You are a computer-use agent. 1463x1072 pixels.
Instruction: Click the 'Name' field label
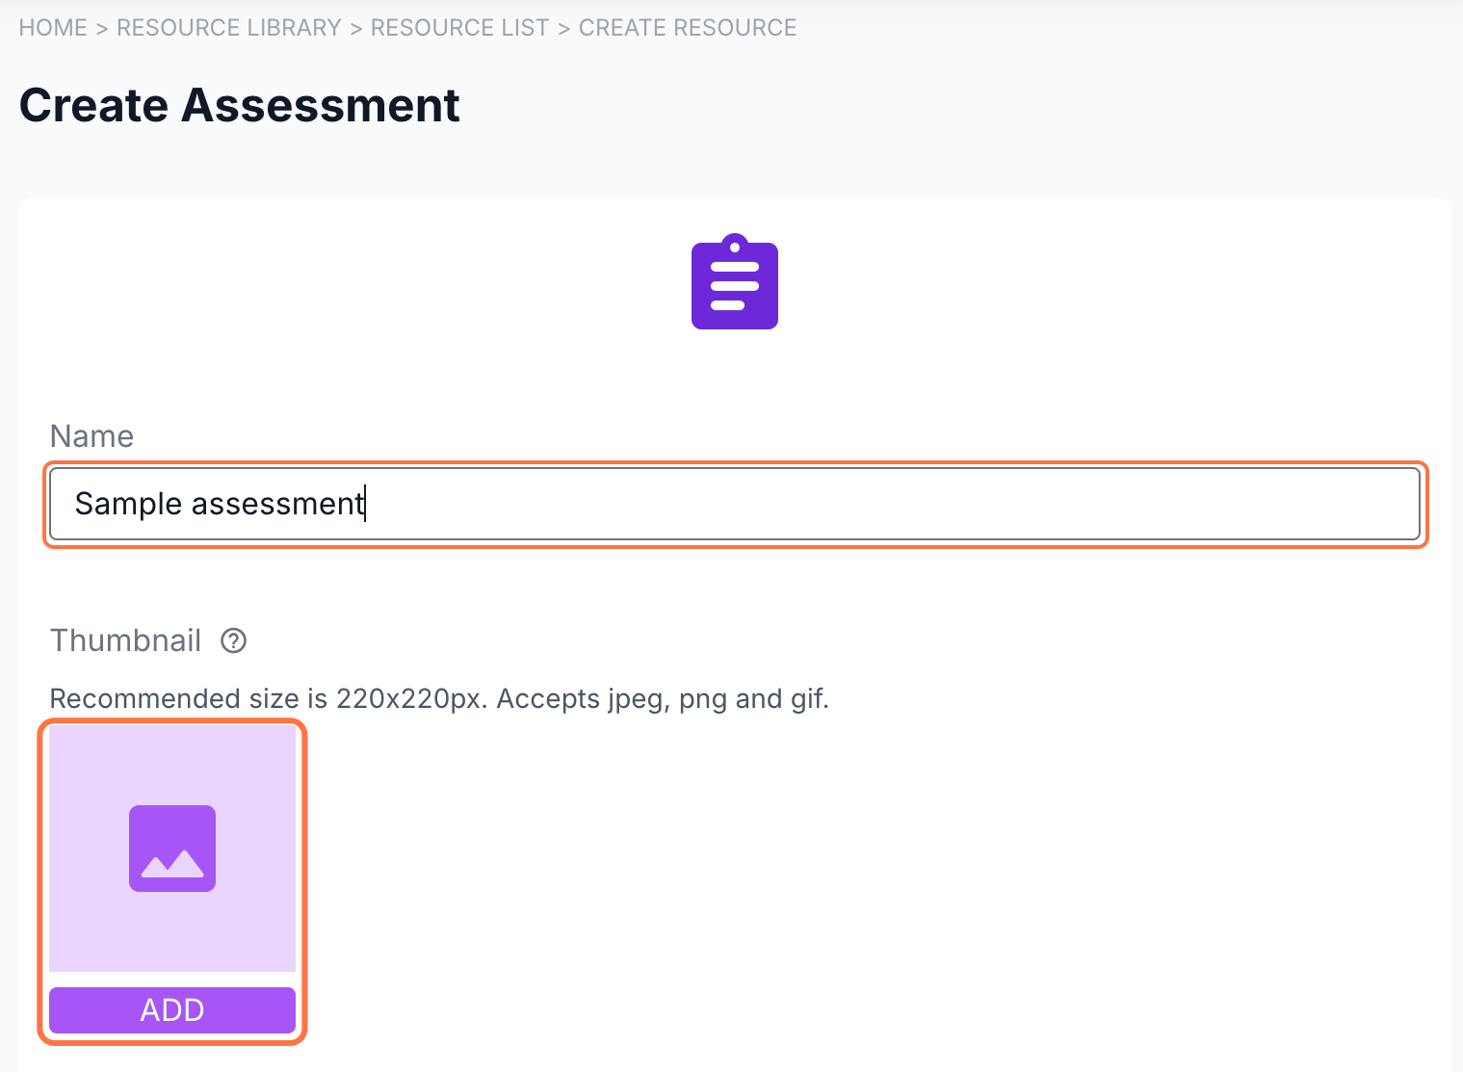(91, 436)
